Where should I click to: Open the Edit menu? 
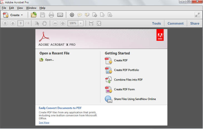click(11, 8)
